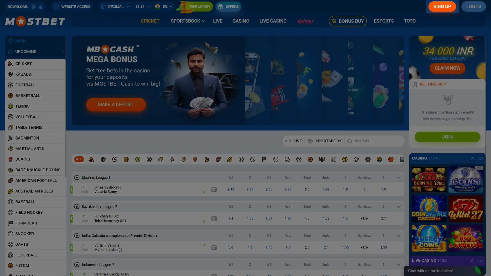491x276 pixels.
Task: Launch Energy Coins casino game
Action: (x=429, y=238)
